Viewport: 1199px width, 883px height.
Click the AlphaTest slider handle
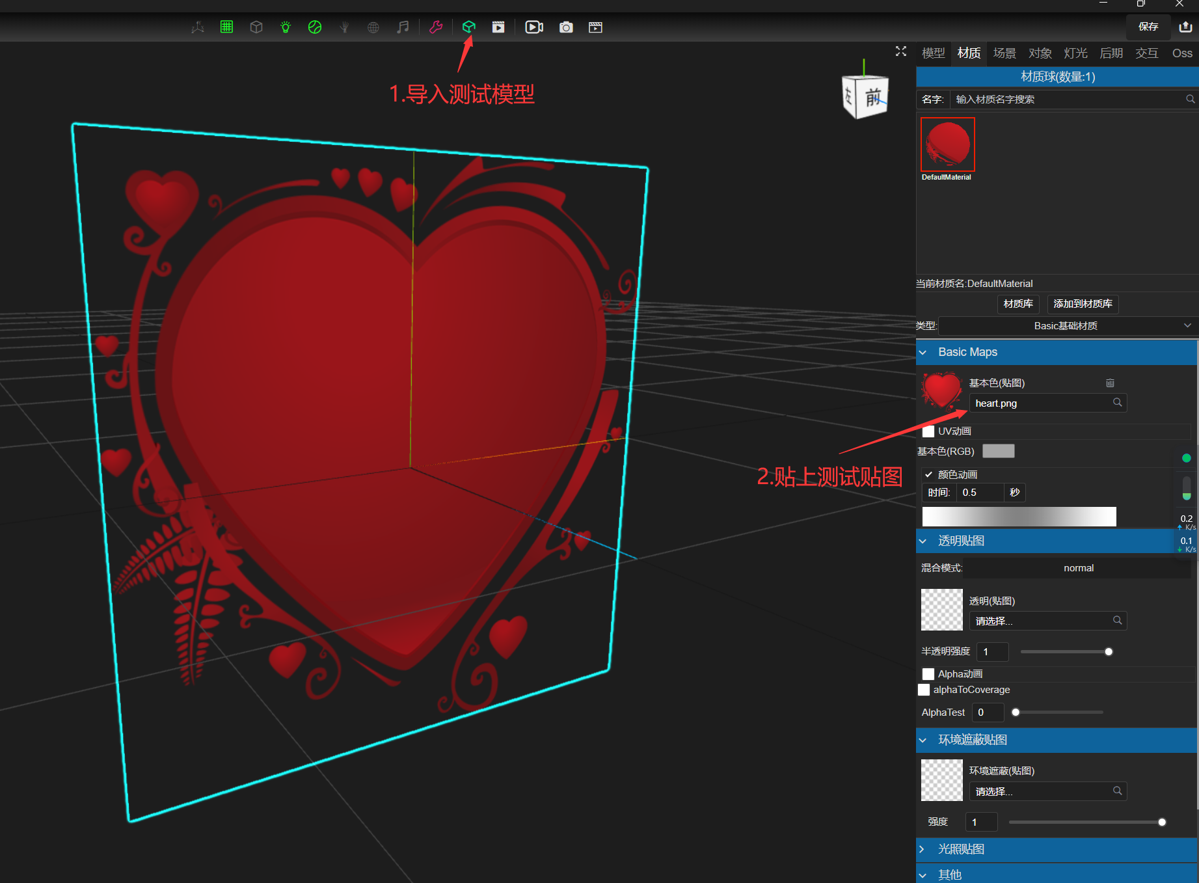(x=1016, y=713)
